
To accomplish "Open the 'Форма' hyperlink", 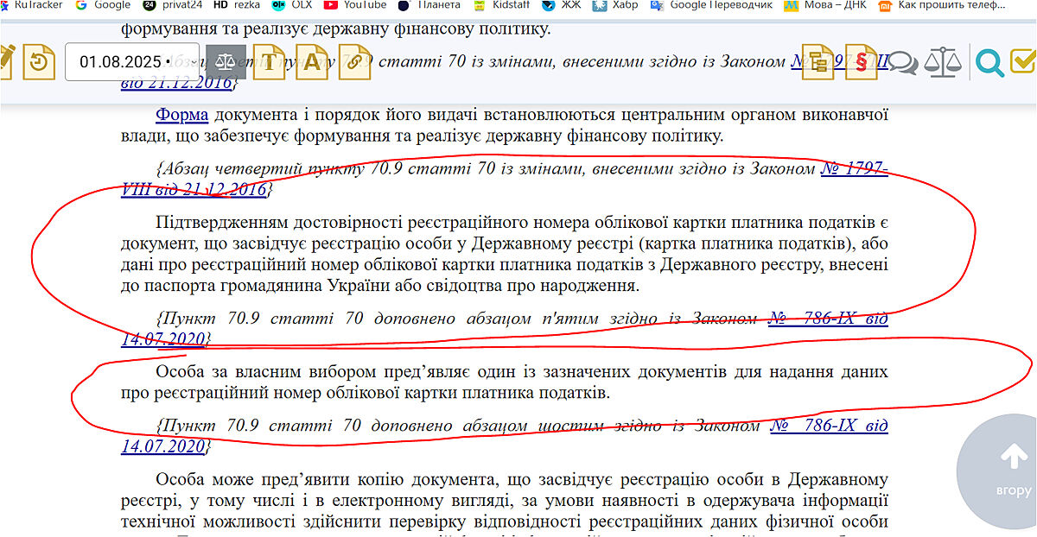I will (x=181, y=115).
